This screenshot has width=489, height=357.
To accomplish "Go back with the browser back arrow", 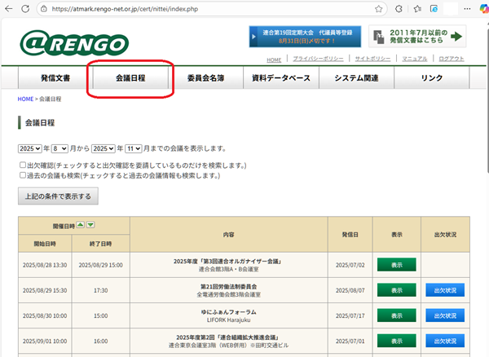I will click(x=9, y=9).
